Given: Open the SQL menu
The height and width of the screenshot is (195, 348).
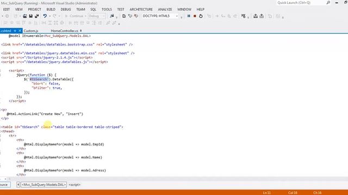Looking at the screenshot, I should click(93, 9).
